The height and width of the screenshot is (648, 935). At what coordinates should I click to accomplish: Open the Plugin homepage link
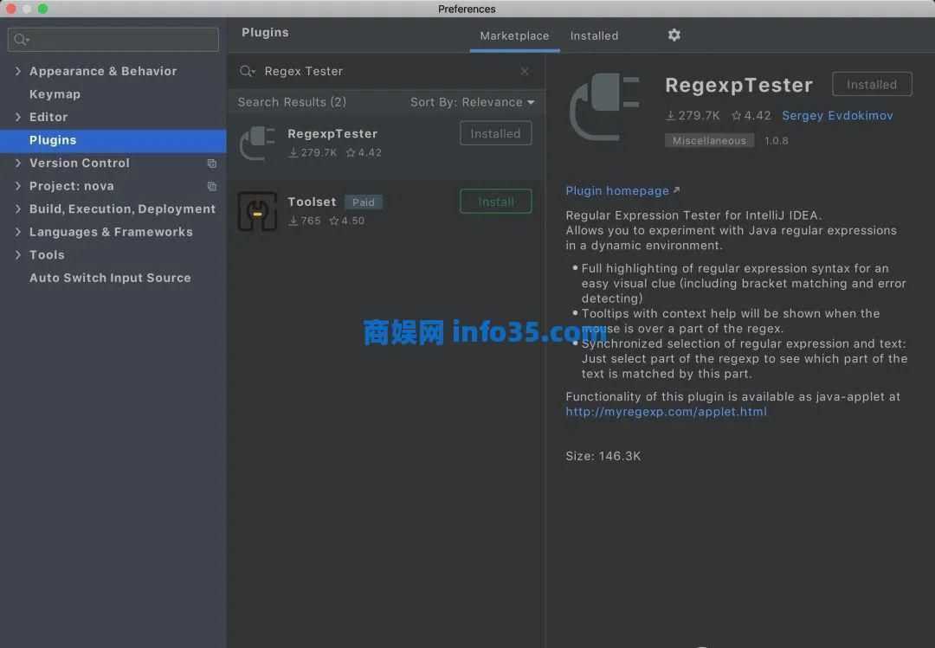coord(617,190)
